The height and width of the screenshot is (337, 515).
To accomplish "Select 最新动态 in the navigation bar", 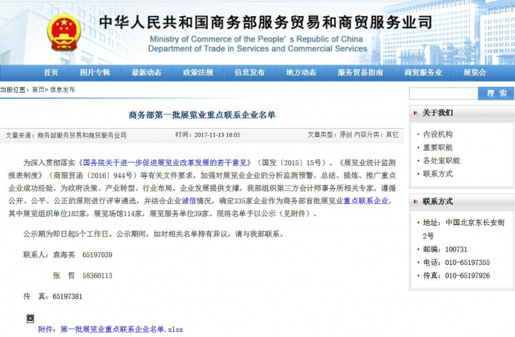I will (146, 73).
